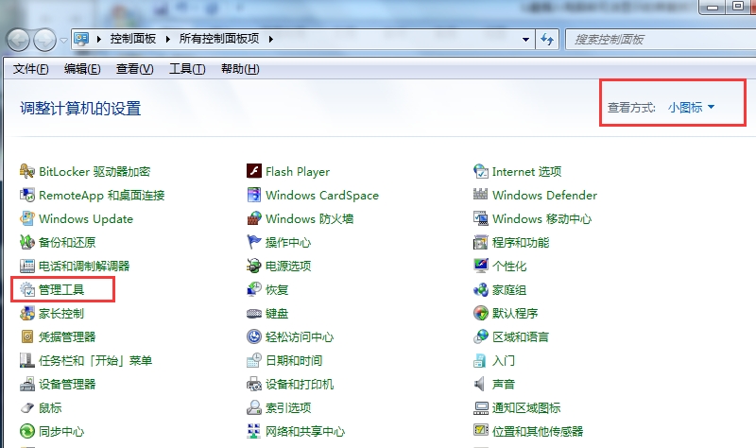Open the Windows Update icon
Viewport: 756px width, 448px height.
[27, 218]
